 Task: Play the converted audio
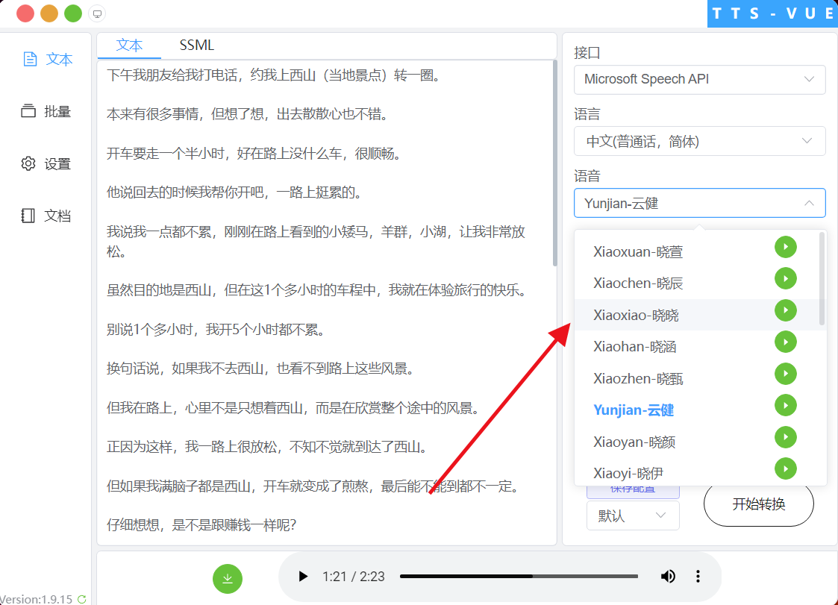pyautogui.click(x=303, y=577)
